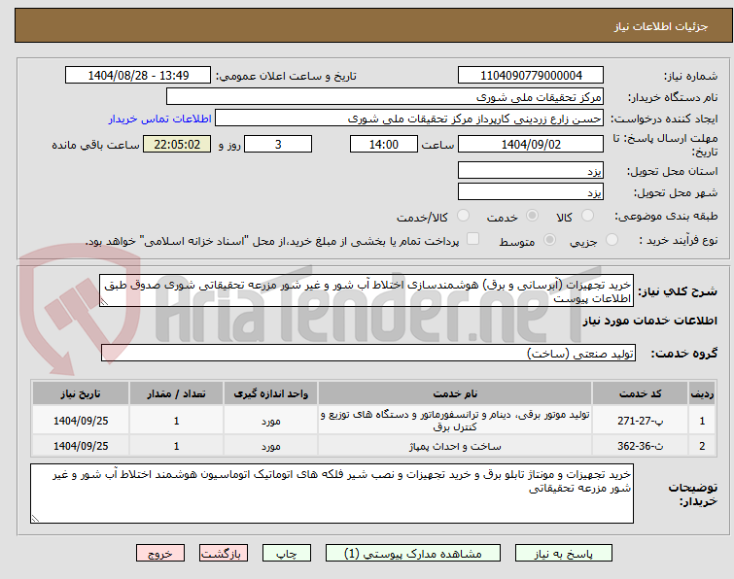Image resolution: width=734 pixels, height=579 pixels.
Task: Click the اطلاعات خدمات مورد نیاز heading
Action: pyautogui.click(x=649, y=321)
